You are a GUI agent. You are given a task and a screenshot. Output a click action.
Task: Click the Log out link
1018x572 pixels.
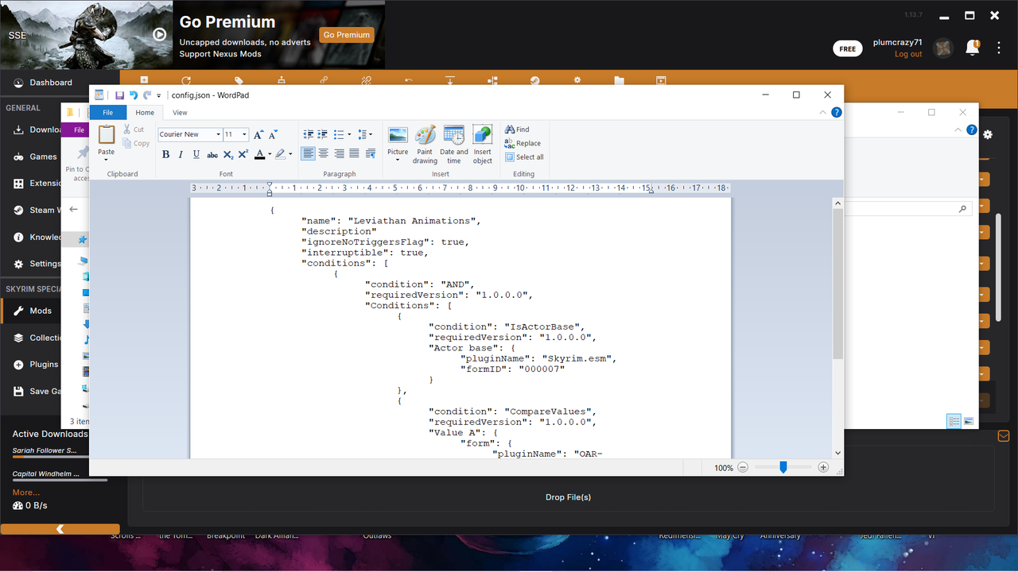907,54
